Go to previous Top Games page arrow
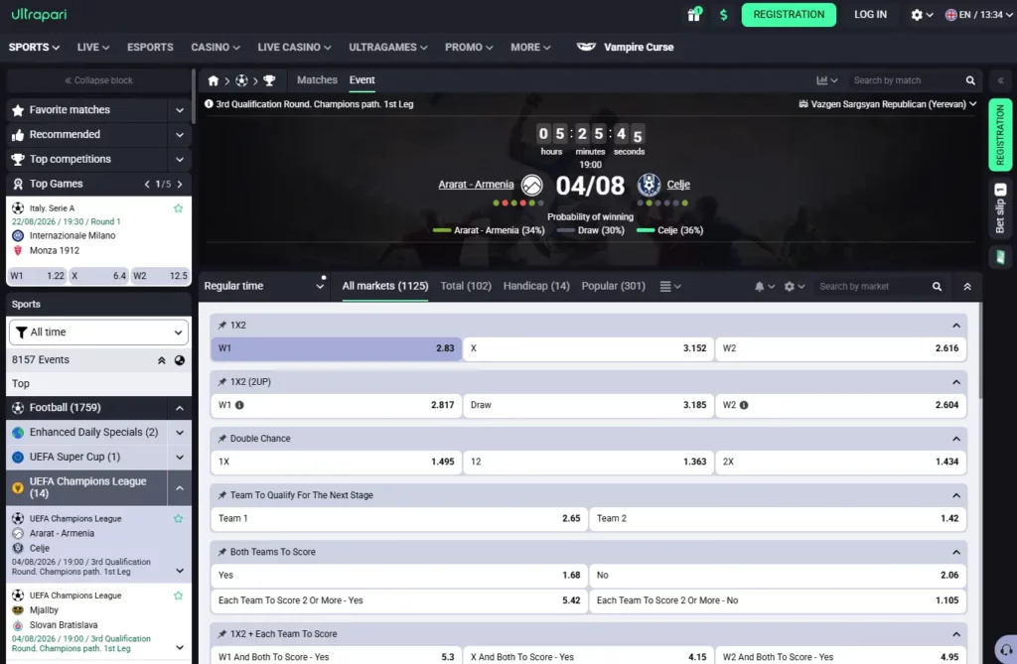The height and width of the screenshot is (664, 1017). click(147, 185)
